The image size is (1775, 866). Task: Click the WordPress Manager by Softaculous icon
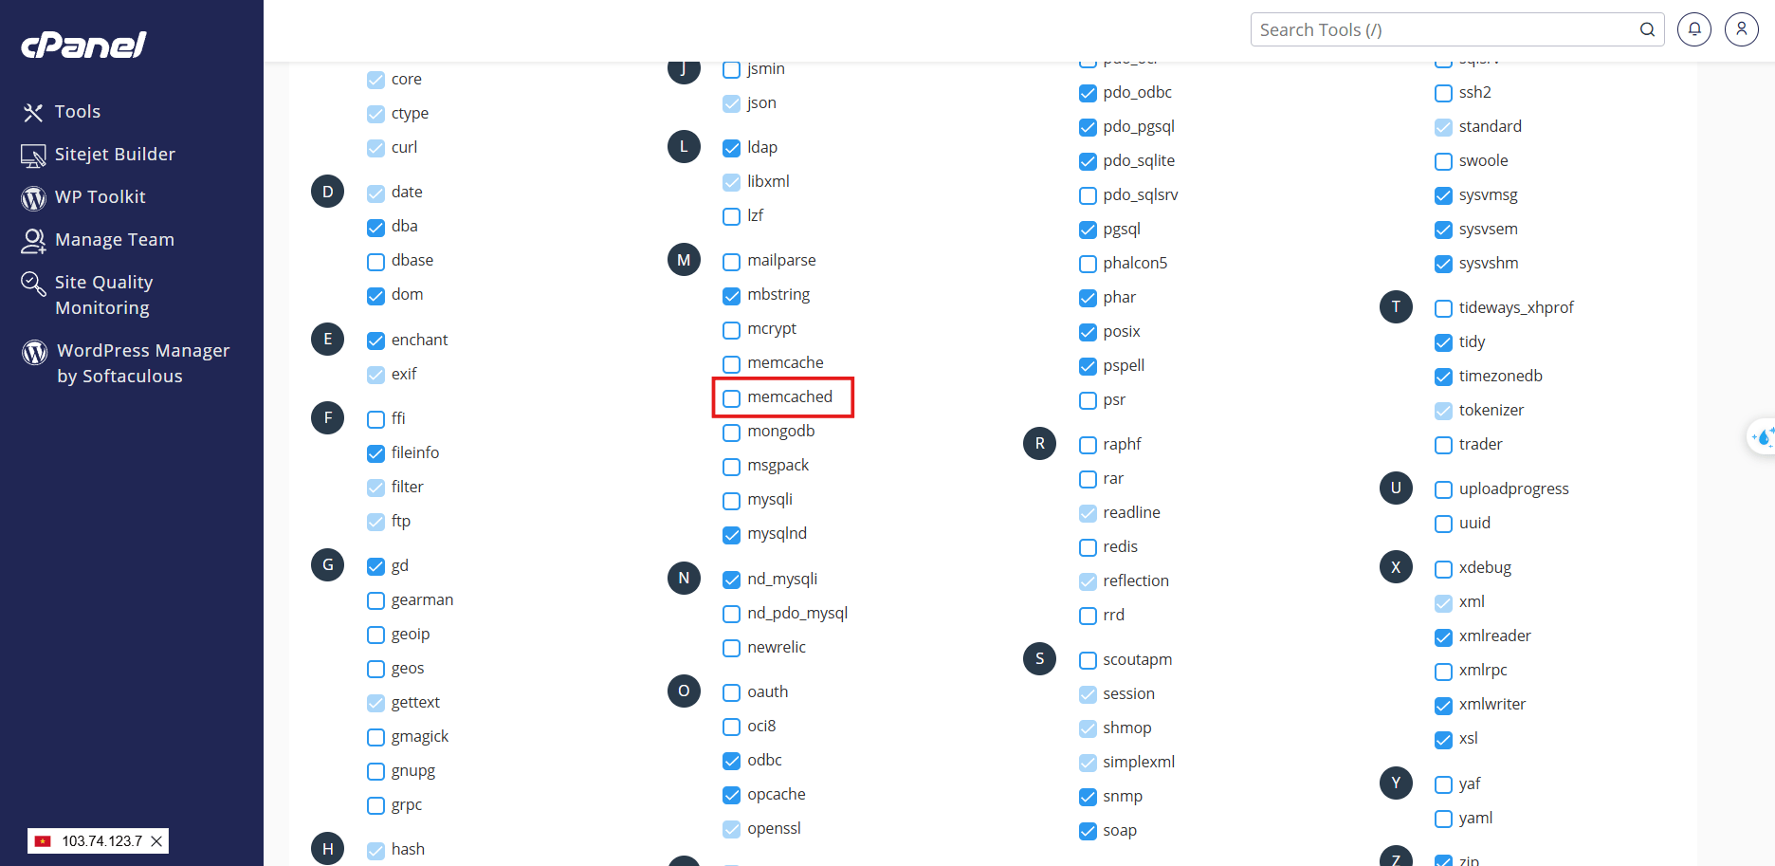coord(35,352)
